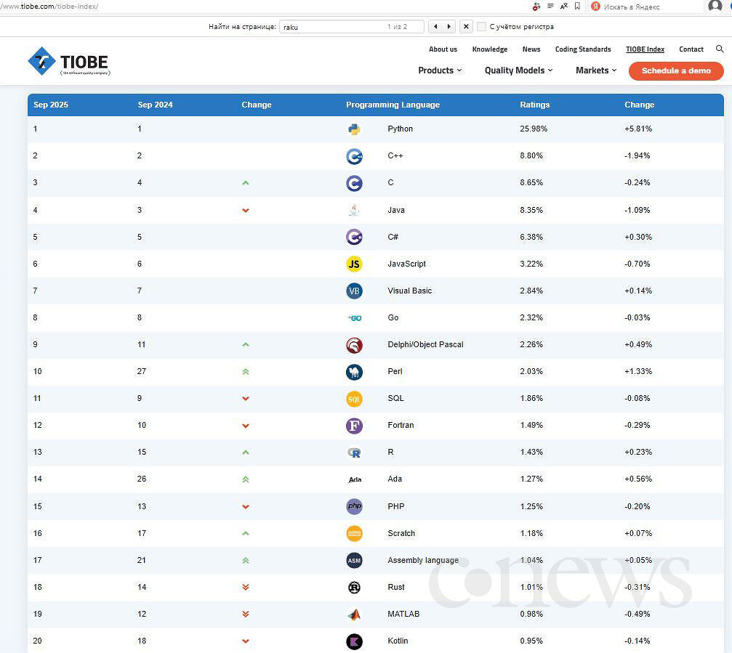
Task: Click the tiobe.com URL in address bar
Action: tap(49, 7)
